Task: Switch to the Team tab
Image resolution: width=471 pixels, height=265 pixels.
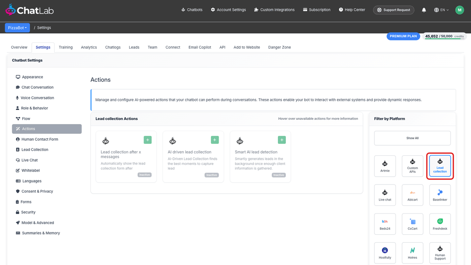Action: [x=152, y=47]
